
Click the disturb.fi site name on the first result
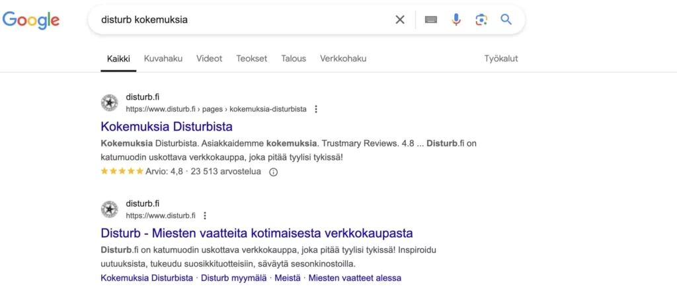143,97
